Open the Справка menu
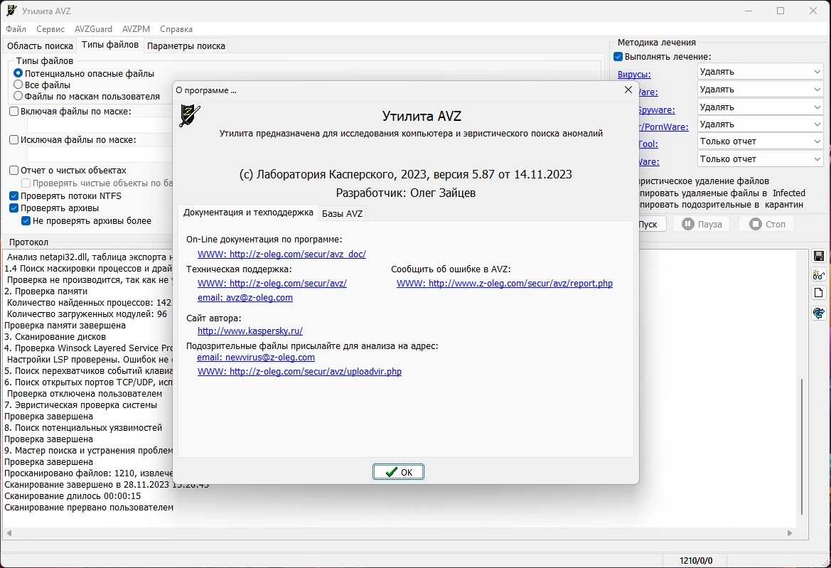The width and height of the screenshot is (831, 568). [x=176, y=28]
